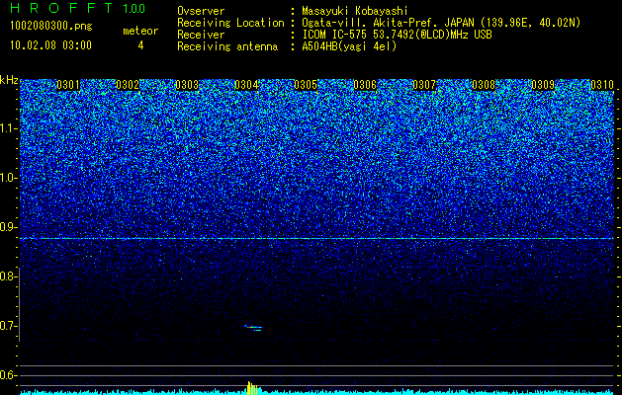Image resolution: width=622 pixels, height=395 pixels.
Task: Click the meteor echo trace near 0.7 kHz
Action: click(x=253, y=327)
